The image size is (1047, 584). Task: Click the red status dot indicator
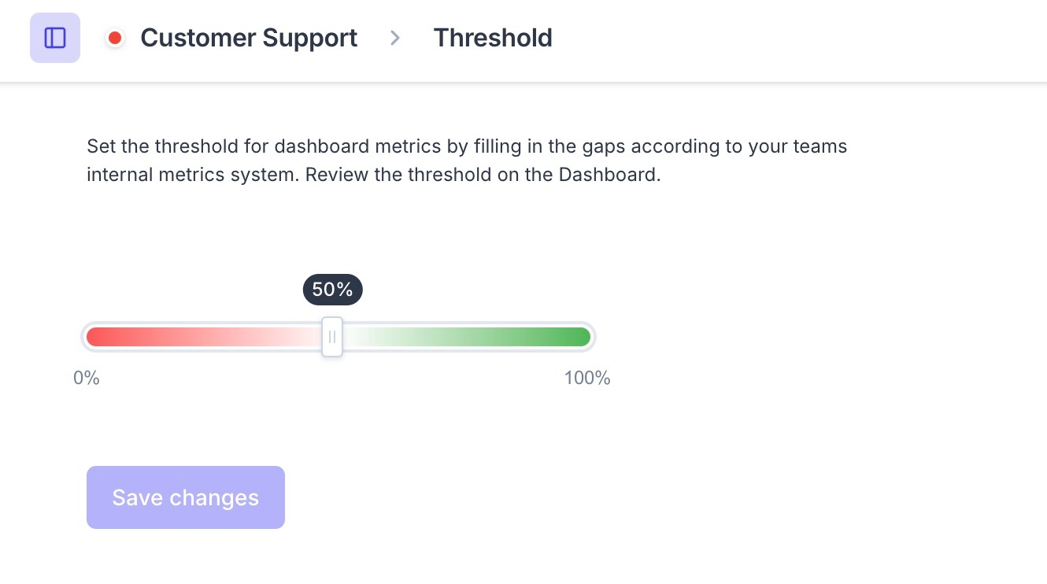pyautogui.click(x=115, y=38)
